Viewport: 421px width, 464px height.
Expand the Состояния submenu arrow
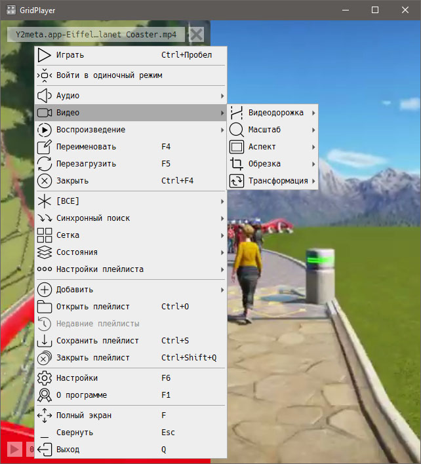point(222,252)
